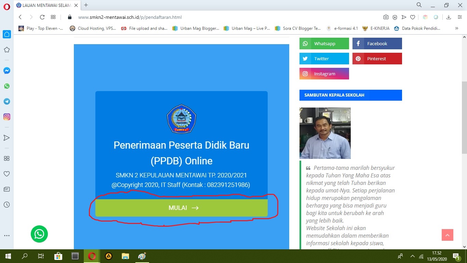Image resolution: width=467 pixels, height=263 pixels.
Task: Open WhatsApp in Opera sidebar
Action: [6, 86]
